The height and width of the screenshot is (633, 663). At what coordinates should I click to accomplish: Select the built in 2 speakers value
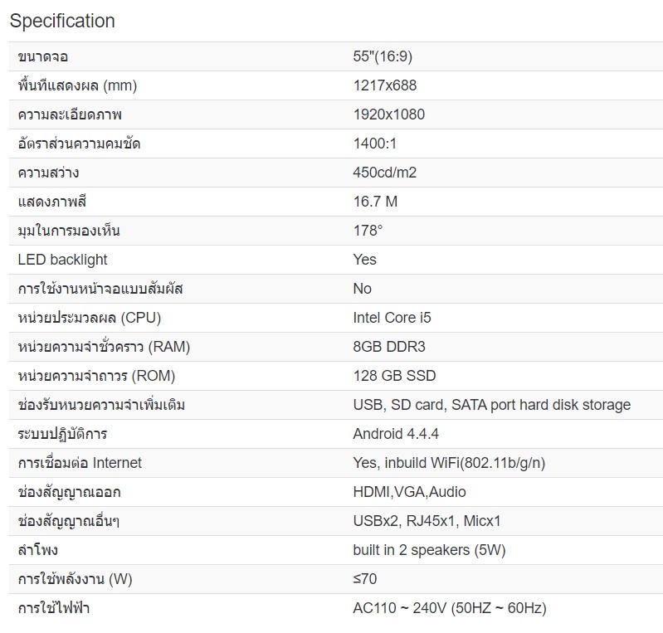(x=429, y=550)
